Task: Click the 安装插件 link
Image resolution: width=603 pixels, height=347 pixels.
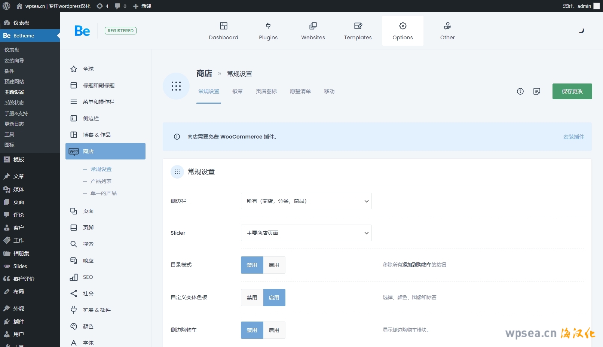Action: (573, 137)
